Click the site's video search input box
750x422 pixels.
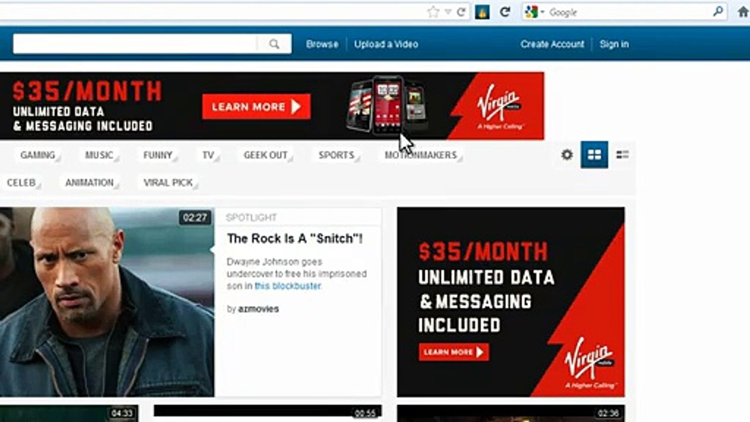point(135,44)
